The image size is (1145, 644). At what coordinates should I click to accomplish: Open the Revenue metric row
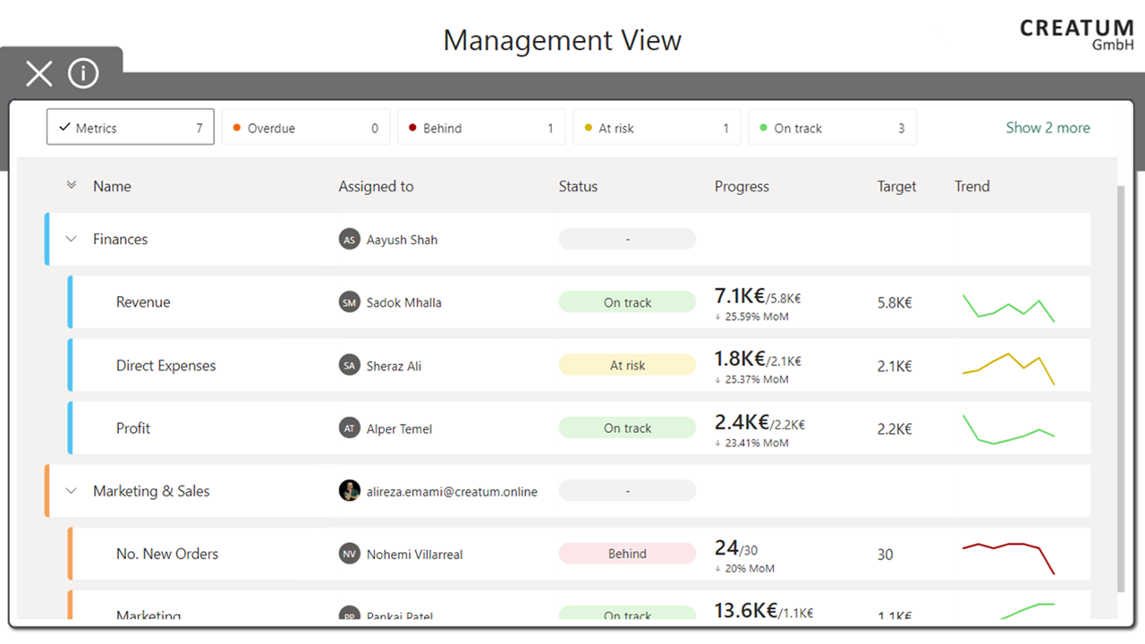point(143,302)
